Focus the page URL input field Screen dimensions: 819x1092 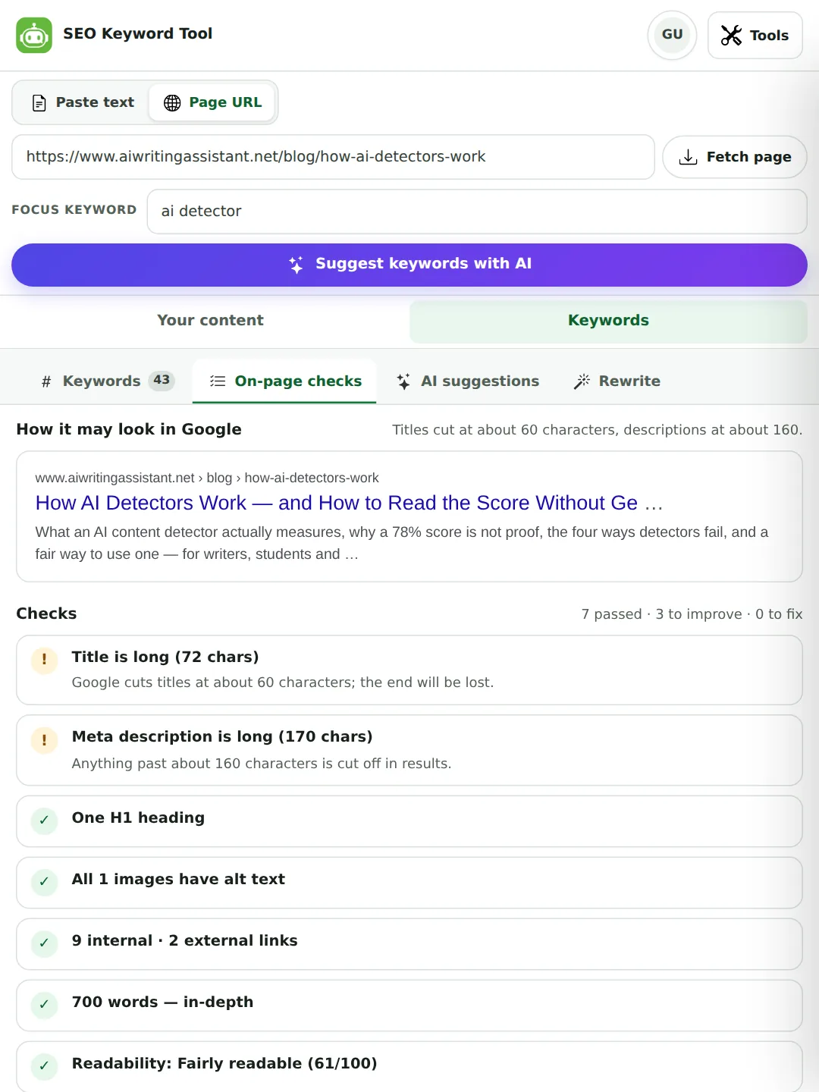(333, 157)
